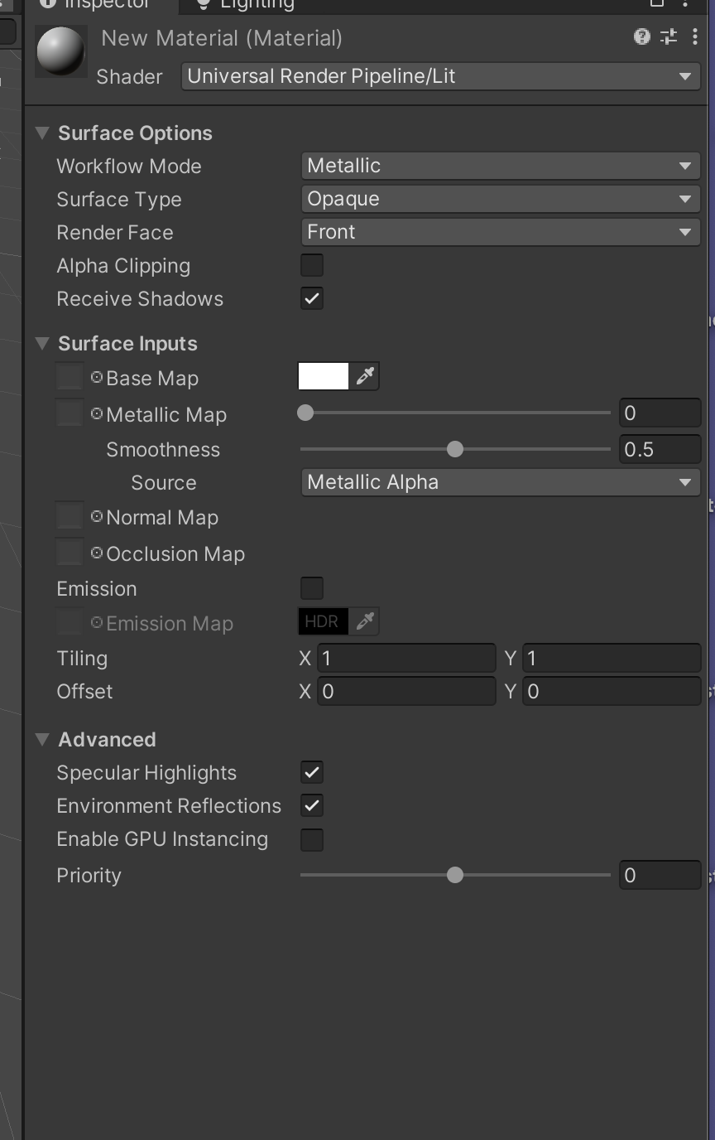Image resolution: width=715 pixels, height=1140 pixels.
Task: Open Occlusion Map texture picker circle
Action: 97,553
